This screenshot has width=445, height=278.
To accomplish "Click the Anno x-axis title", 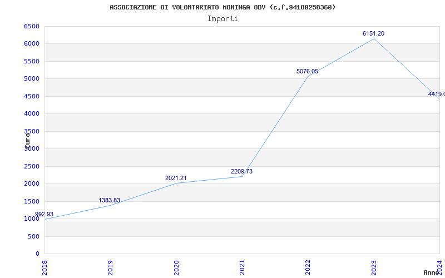I will click(x=432, y=272).
